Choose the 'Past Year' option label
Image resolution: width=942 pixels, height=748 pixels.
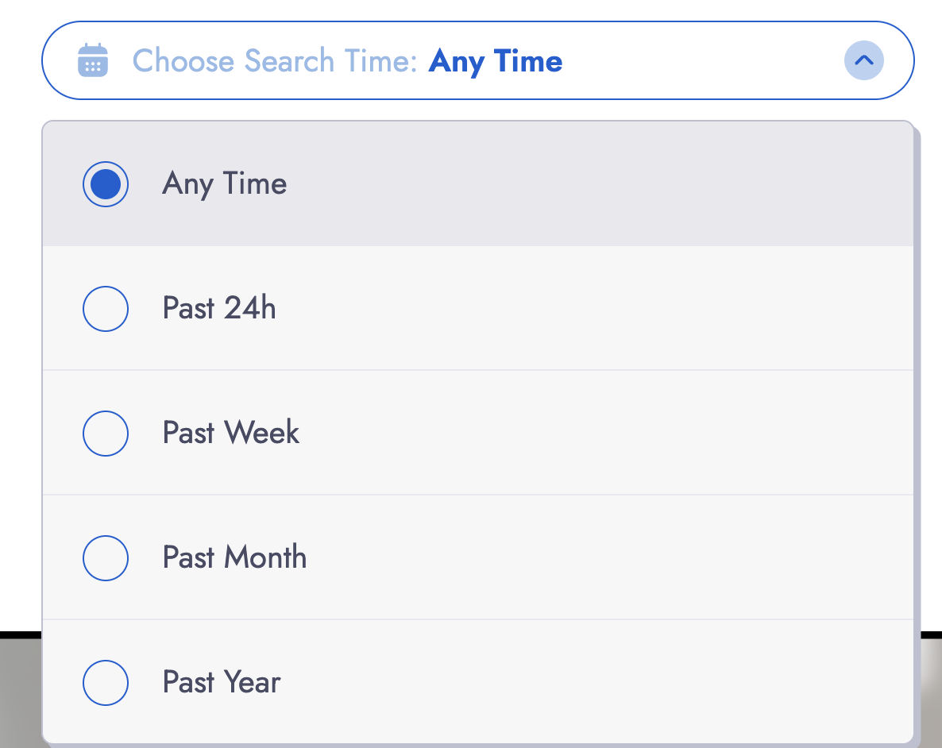222,683
